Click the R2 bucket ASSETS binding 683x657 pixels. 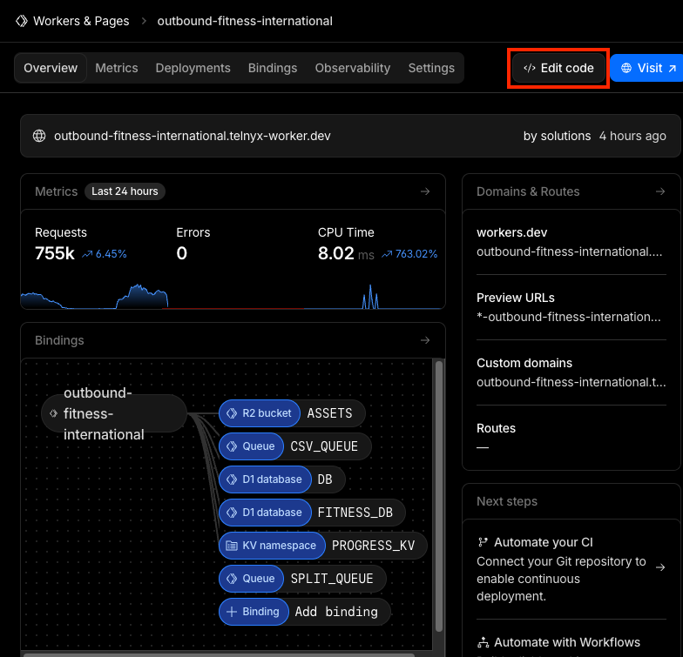[x=291, y=413]
